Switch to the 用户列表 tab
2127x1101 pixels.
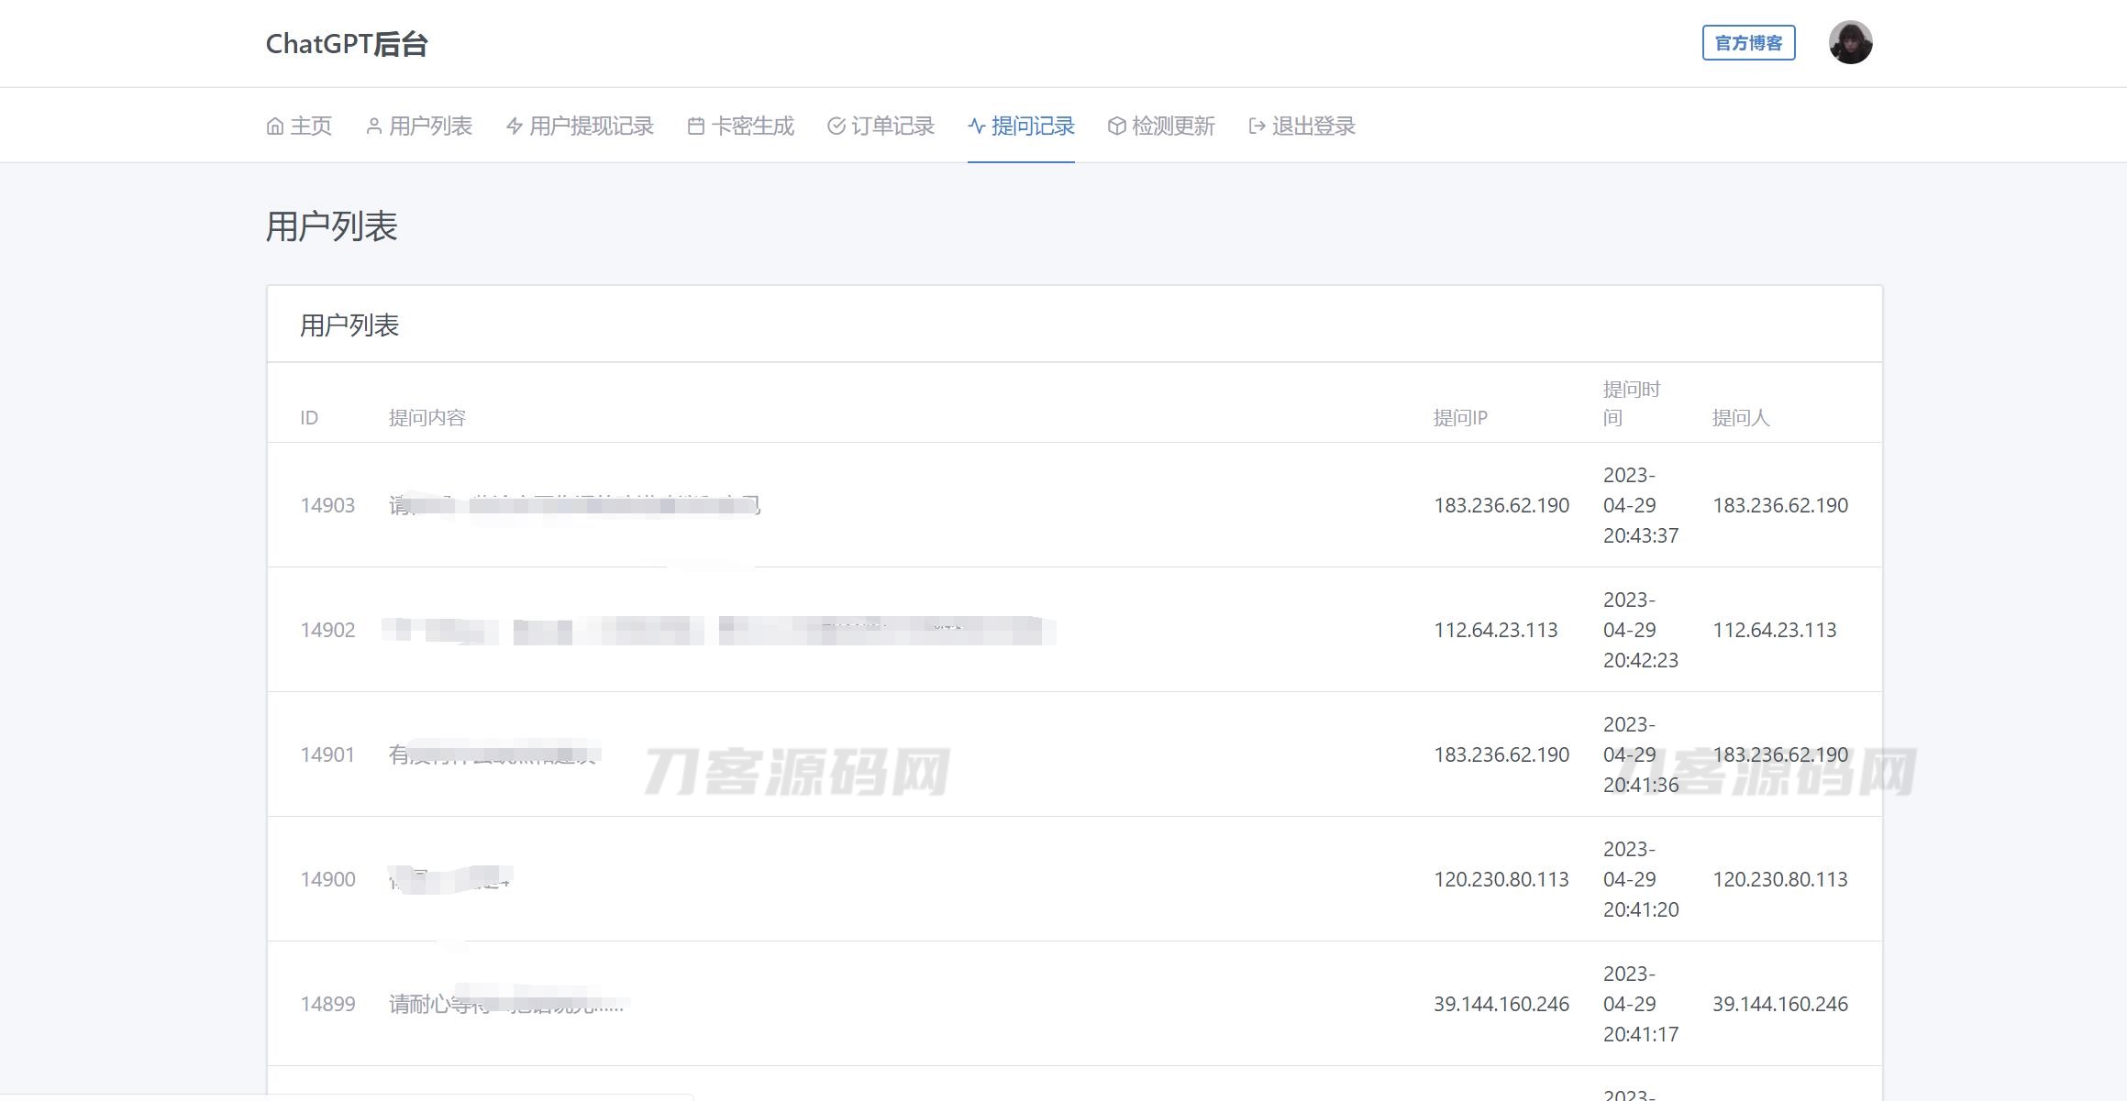(x=430, y=127)
